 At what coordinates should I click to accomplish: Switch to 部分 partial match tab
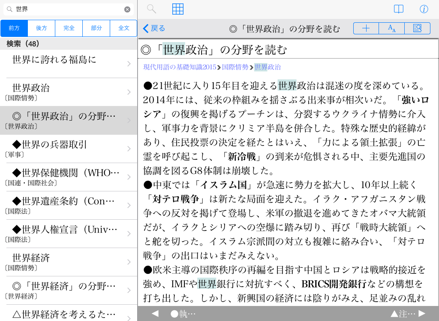(96, 28)
